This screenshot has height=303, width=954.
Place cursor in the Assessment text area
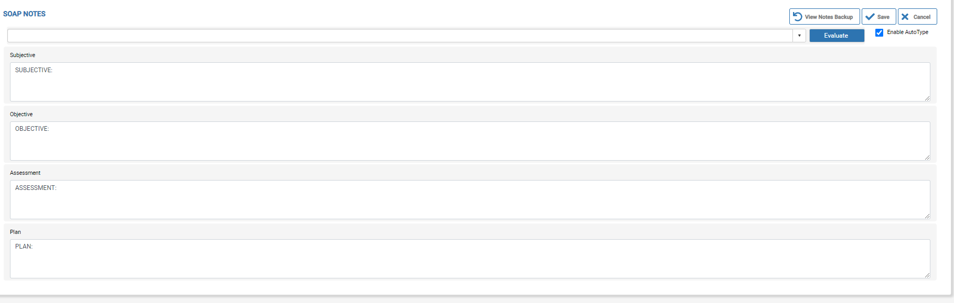pos(469,200)
